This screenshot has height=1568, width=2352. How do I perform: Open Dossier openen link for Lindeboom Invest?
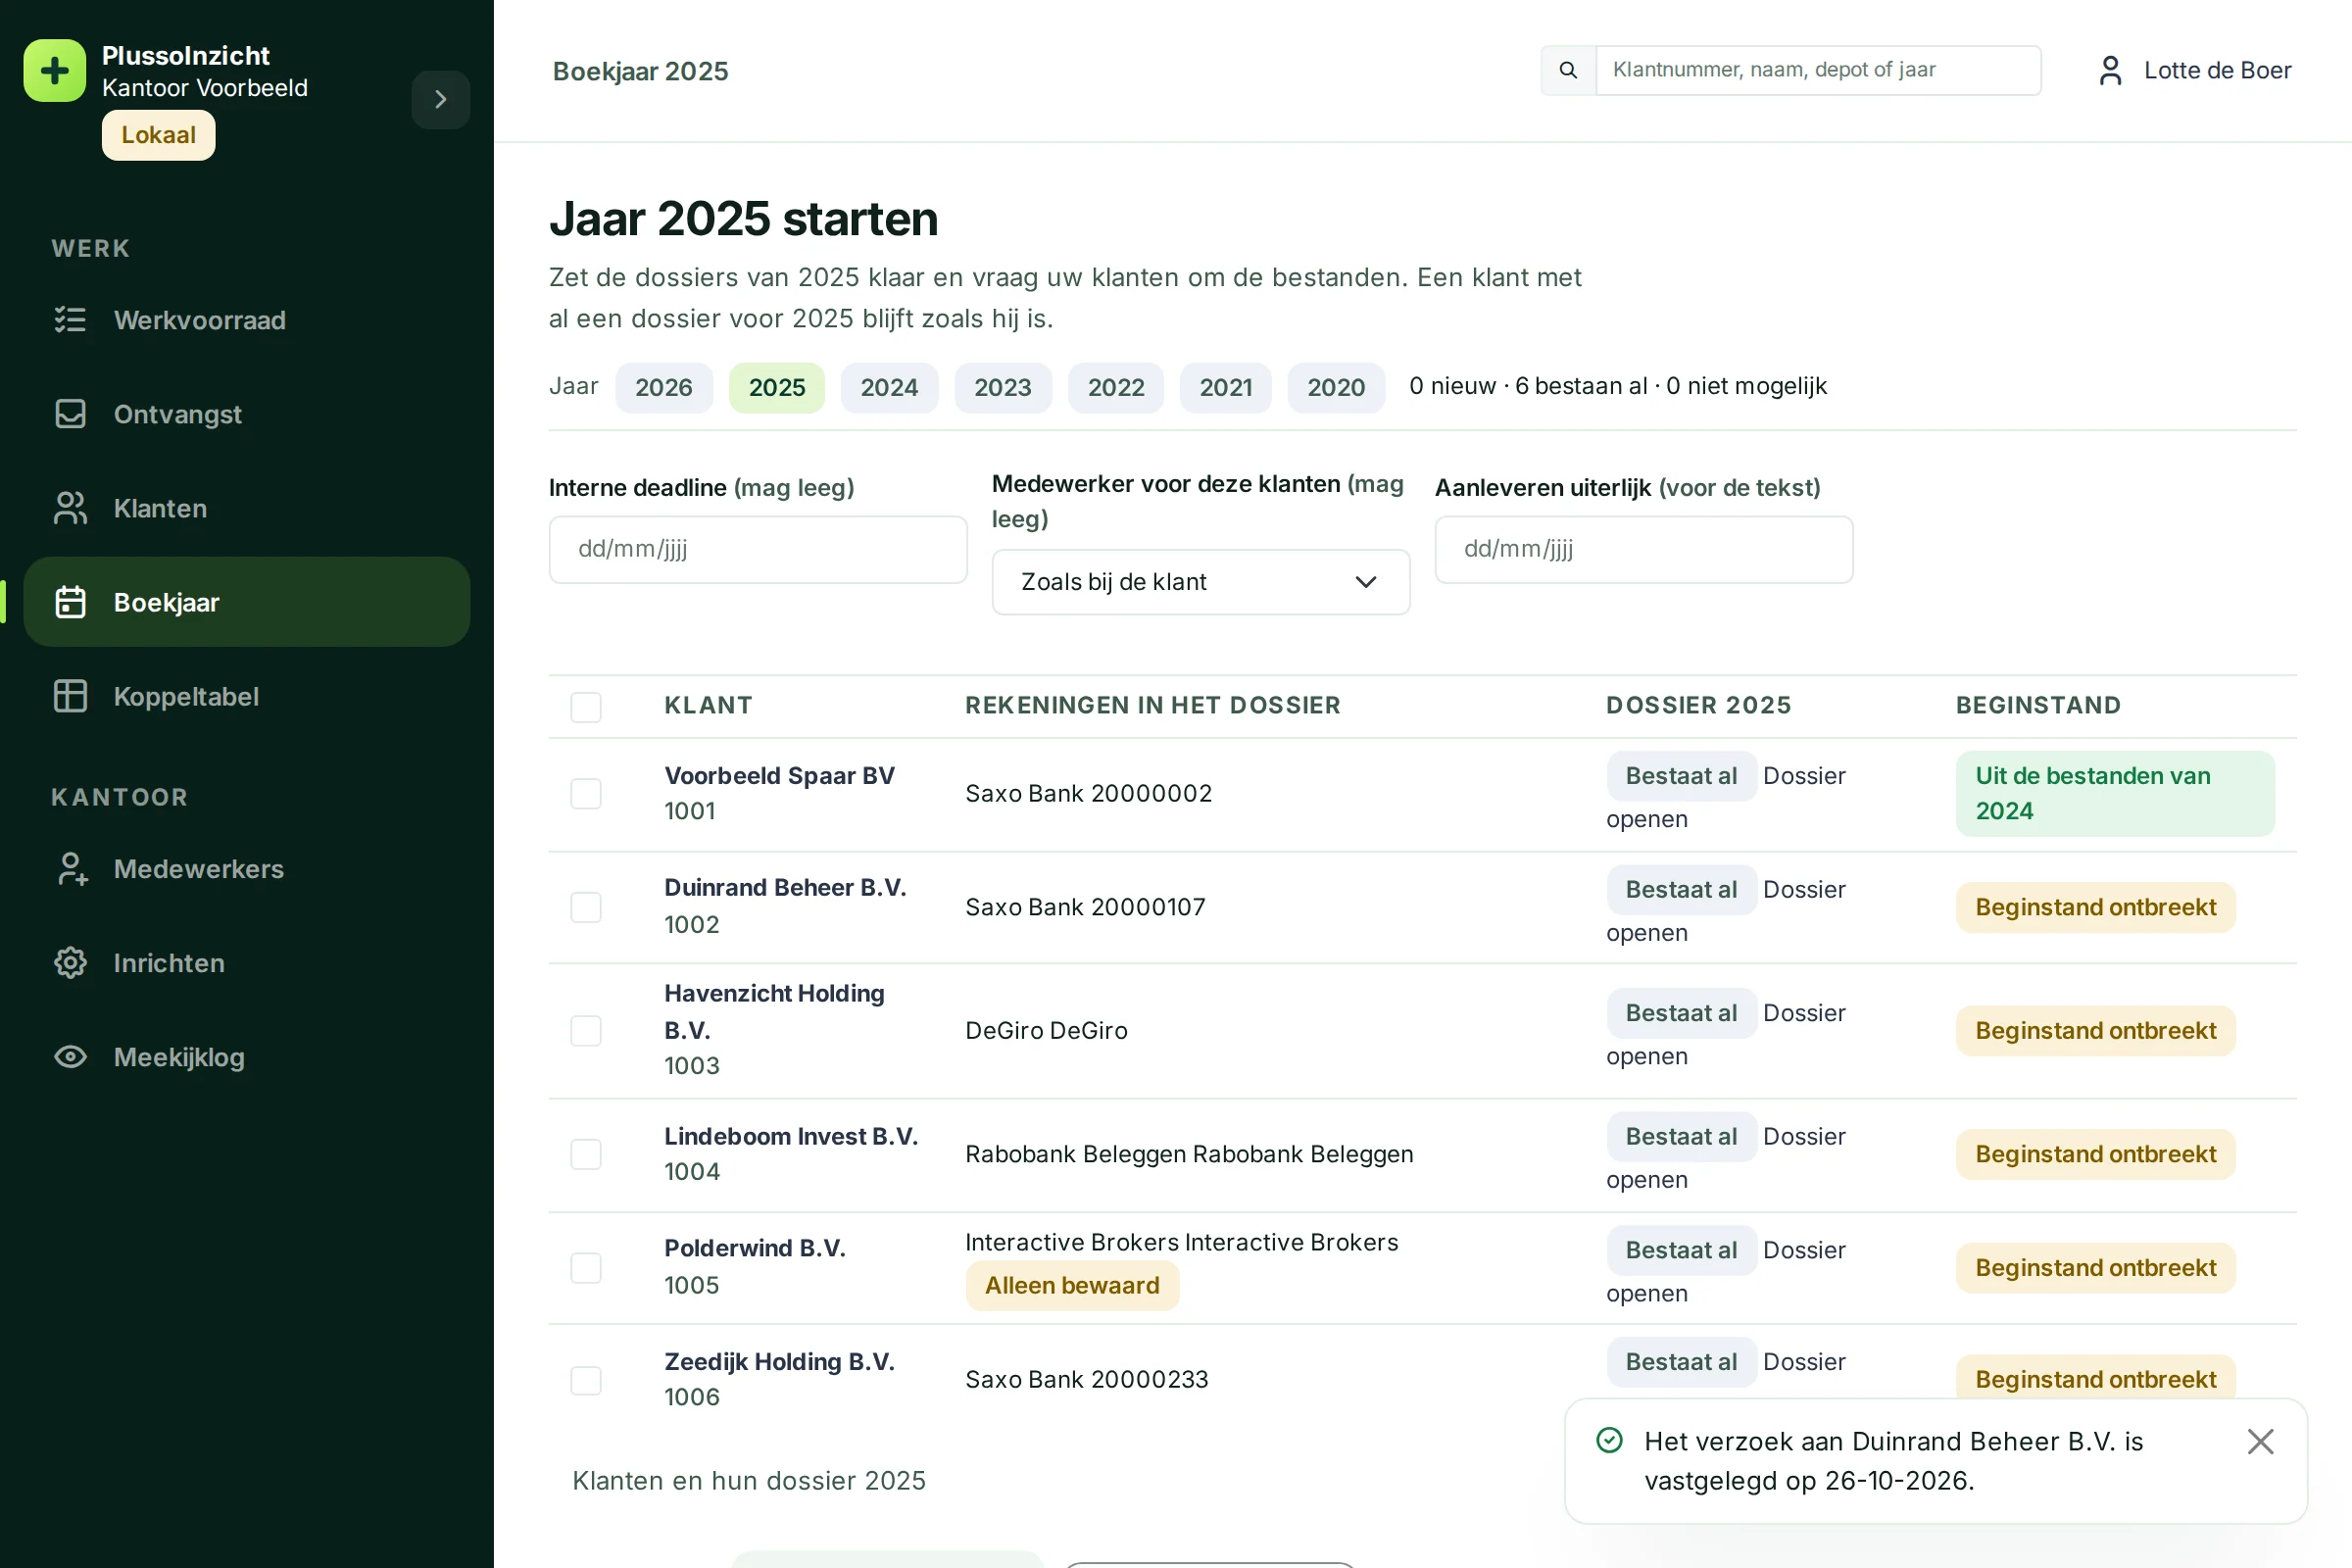[1726, 1158]
